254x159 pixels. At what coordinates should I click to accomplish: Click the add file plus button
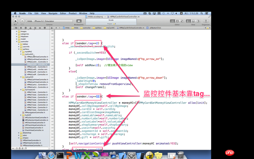coord(13,148)
